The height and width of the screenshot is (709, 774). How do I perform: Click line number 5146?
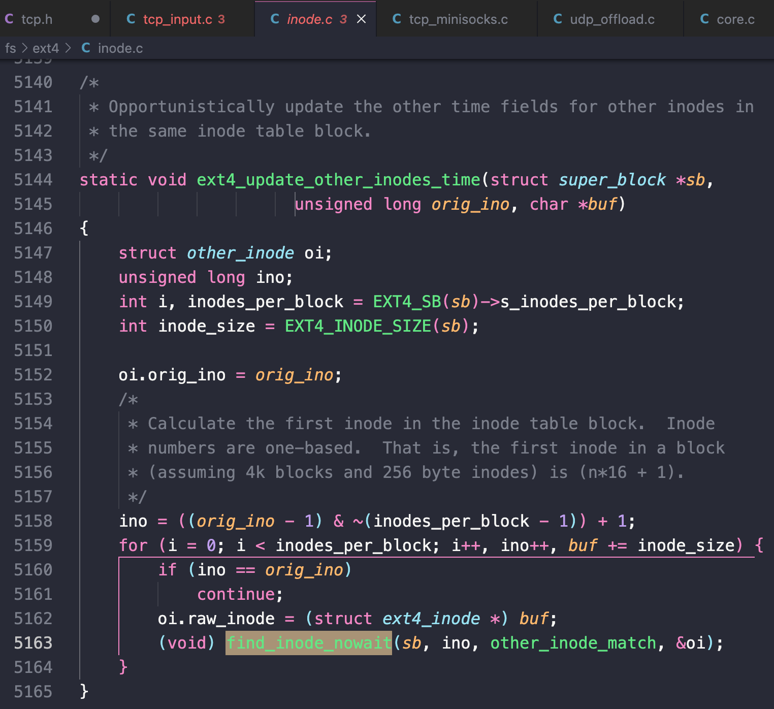tap(33, 229)
